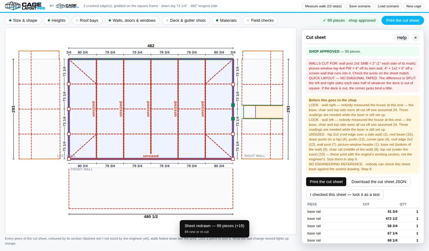Viewport: 429px width, 251px height.
Task: Click the left 293 height dimension
Action: pos(13,109)
